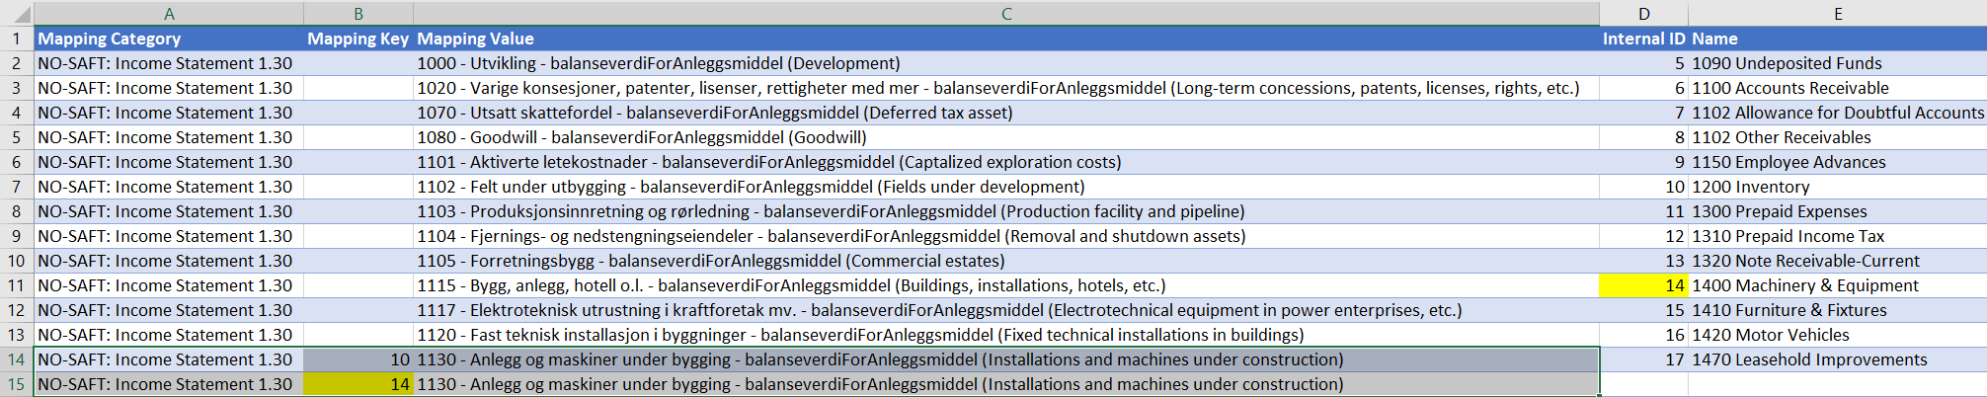The height and width of the screenshot is (397, 1987).
Task: Select column B header
Action: [358, 14]
